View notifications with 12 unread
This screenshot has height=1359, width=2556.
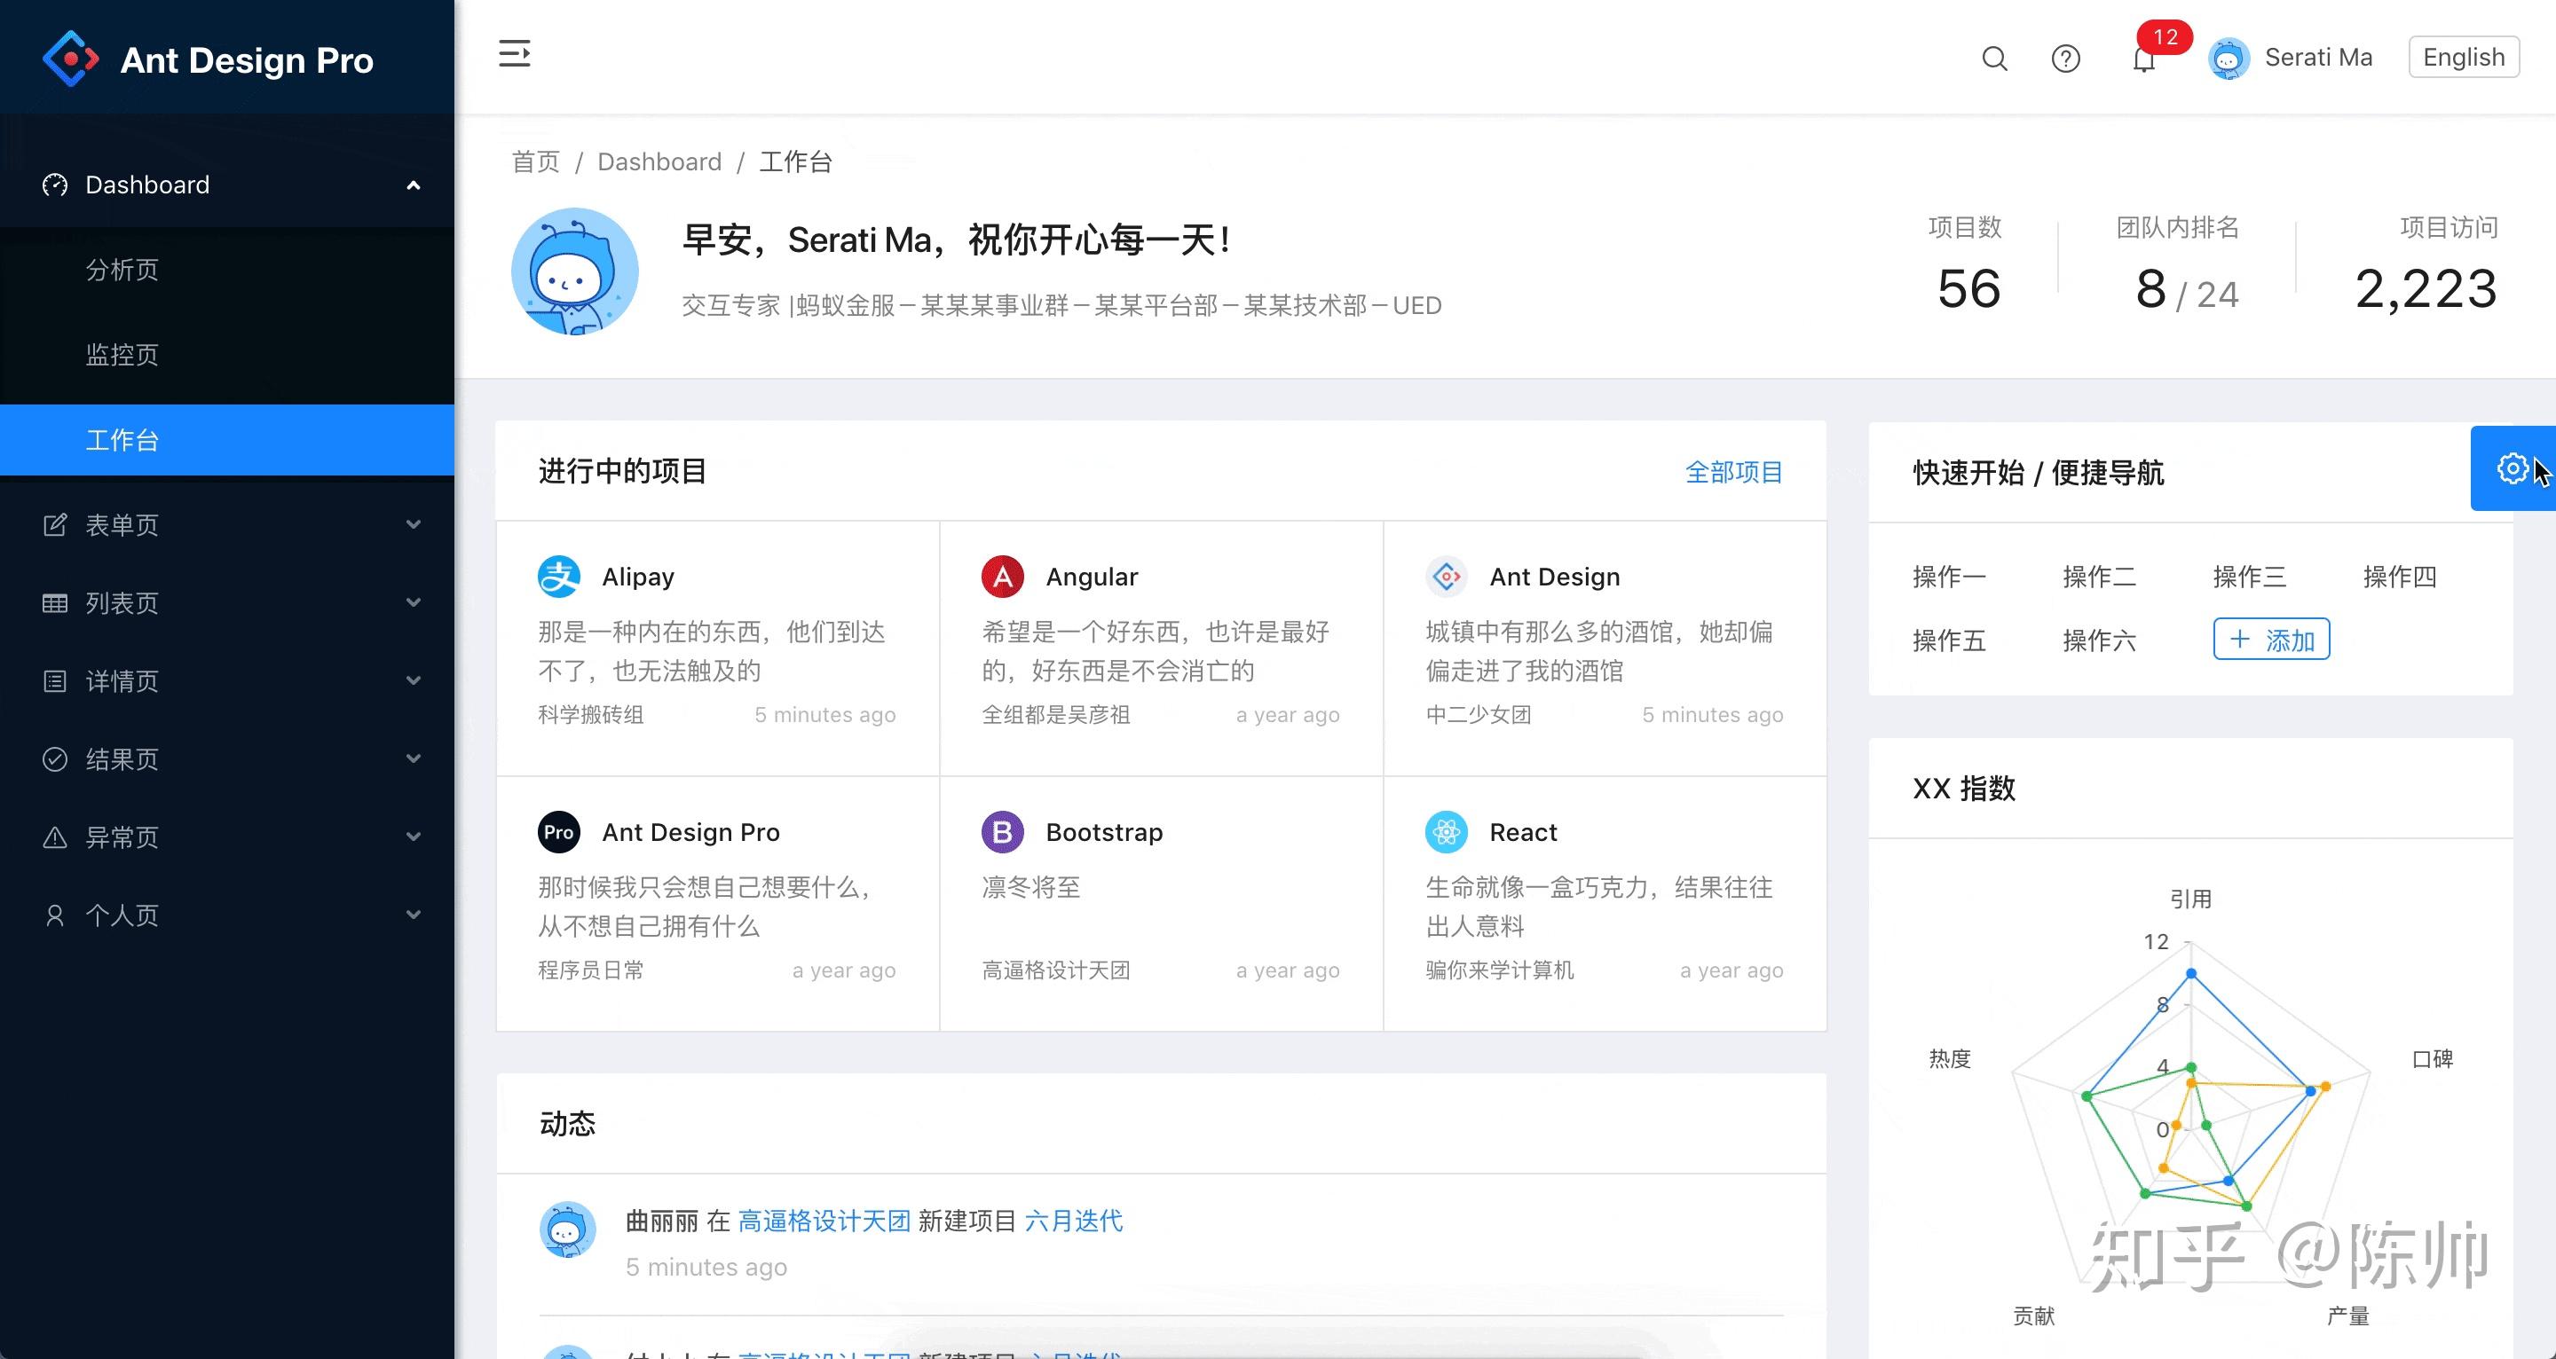2143,59
